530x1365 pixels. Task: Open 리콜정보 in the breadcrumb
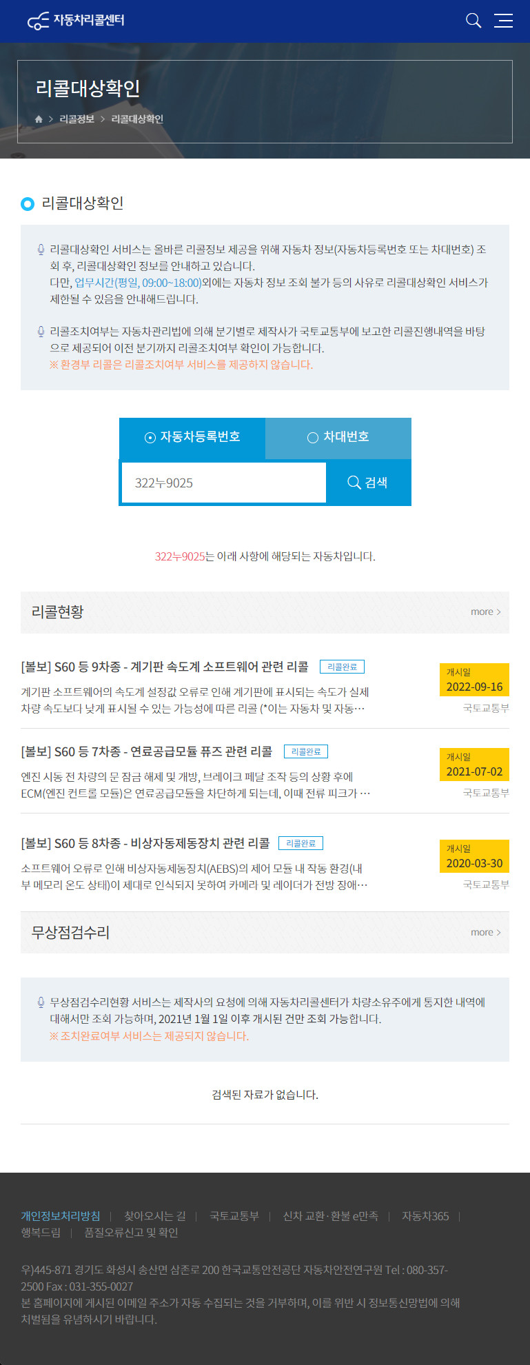[x=77, y=119]
